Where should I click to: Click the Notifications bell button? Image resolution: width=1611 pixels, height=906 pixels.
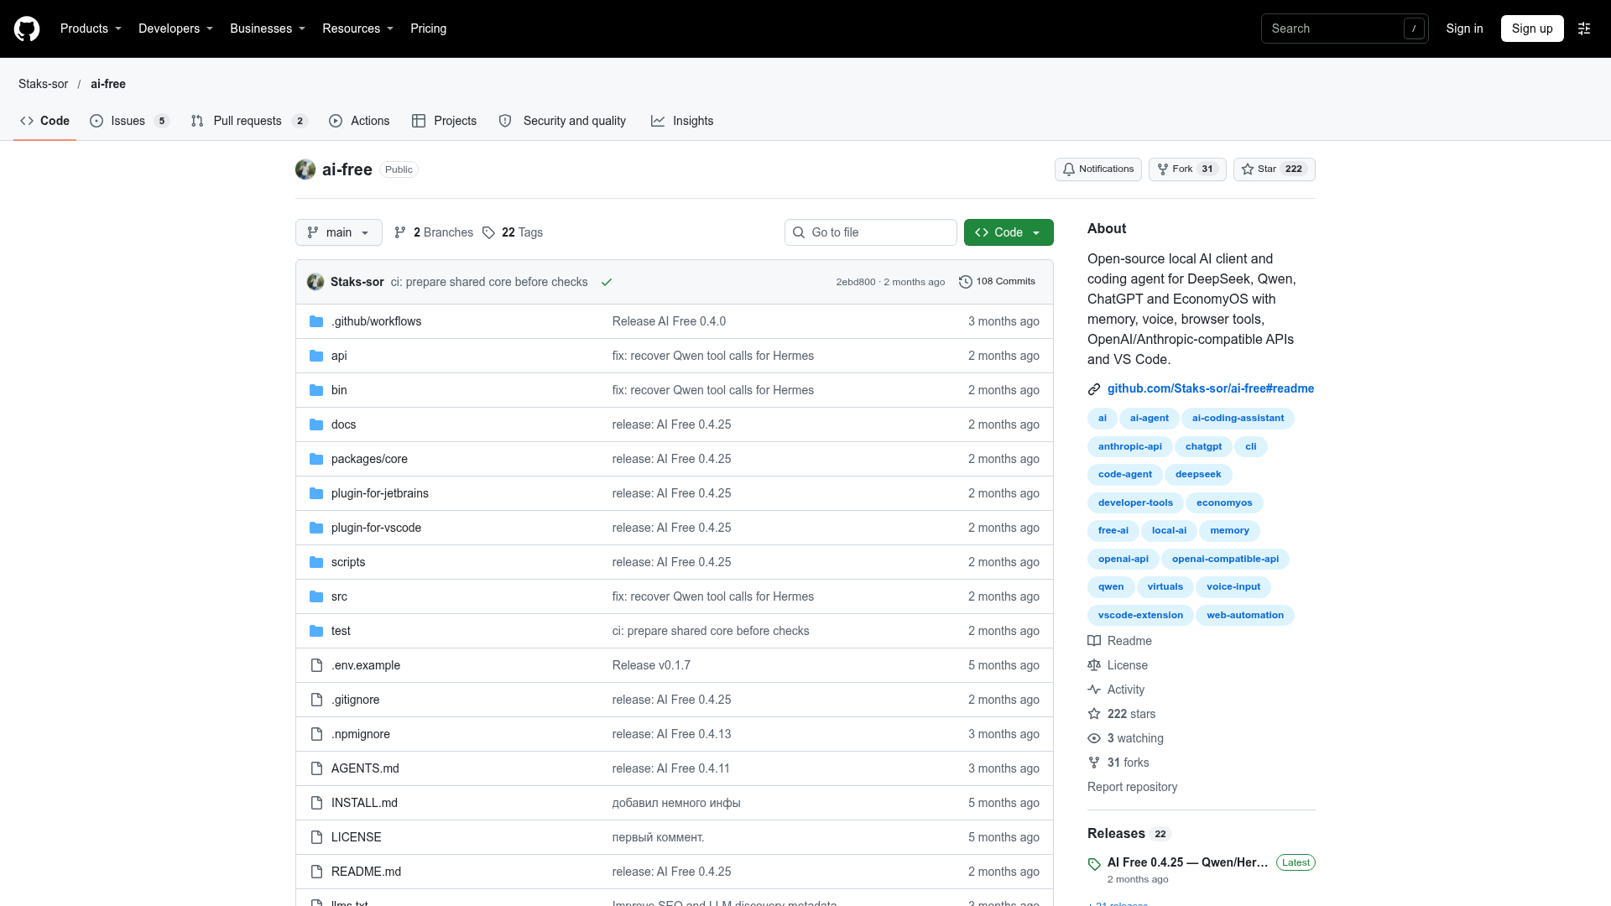click(x=1097, y=169)
